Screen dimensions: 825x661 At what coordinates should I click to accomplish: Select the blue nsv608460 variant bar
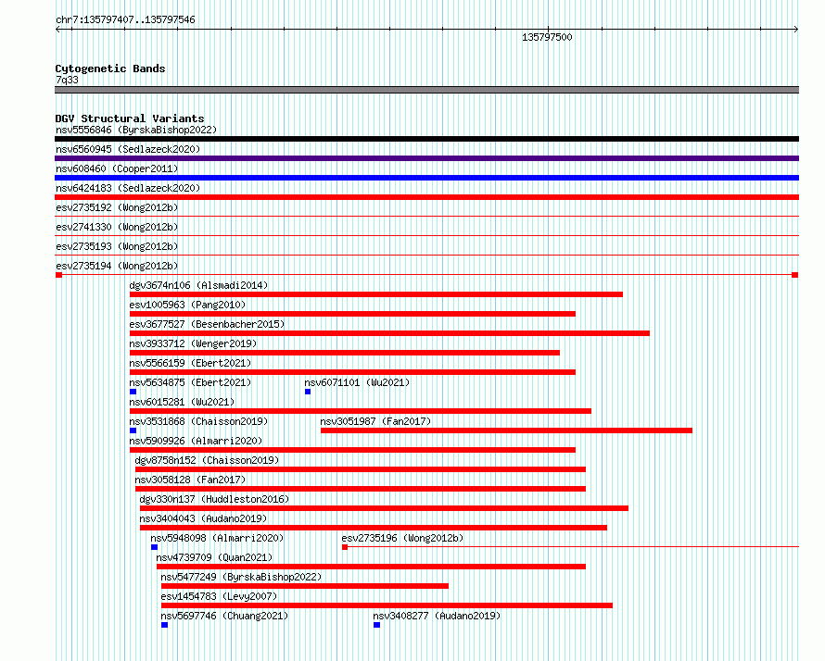point(426,178)
